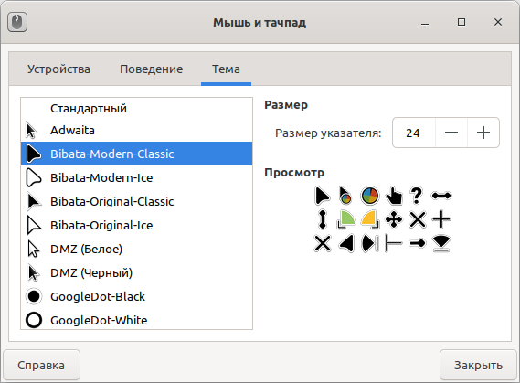Choose the DMZ (Белое) cursor theme
520x383 pixels.
coord(137,249)
